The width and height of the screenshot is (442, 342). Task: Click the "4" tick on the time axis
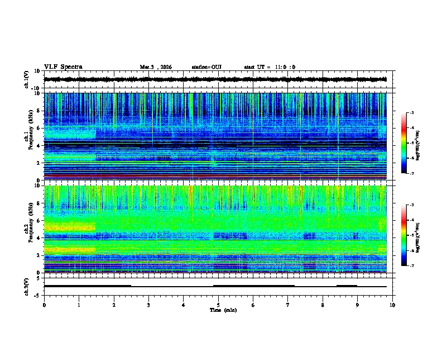[x=184, y=305]
